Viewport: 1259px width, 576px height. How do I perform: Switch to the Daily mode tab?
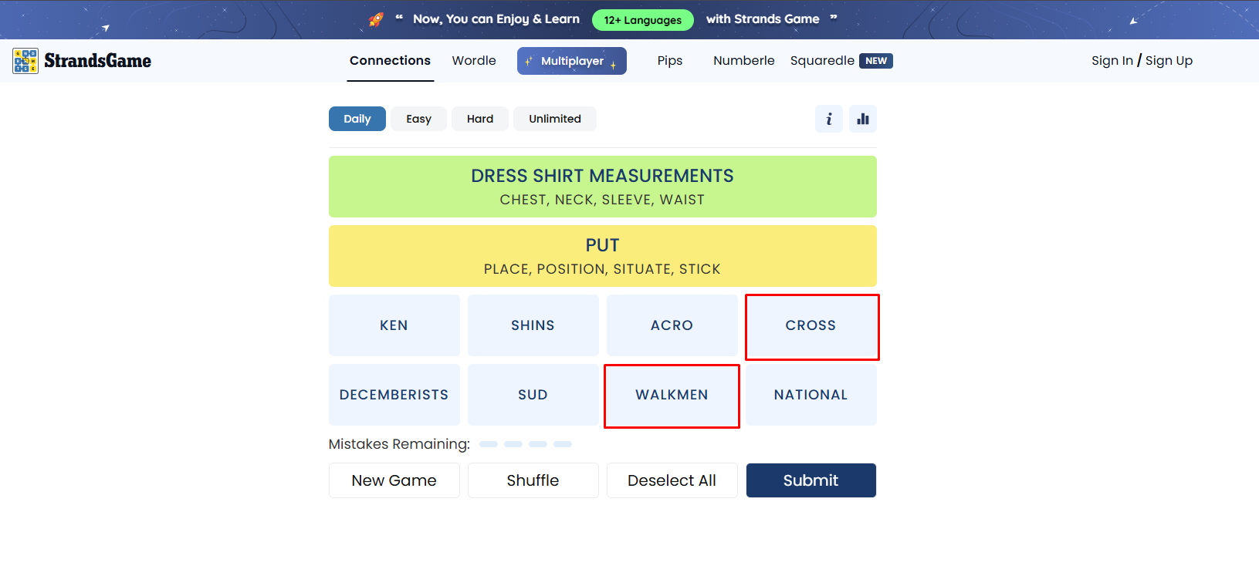(x=357, y=119)
